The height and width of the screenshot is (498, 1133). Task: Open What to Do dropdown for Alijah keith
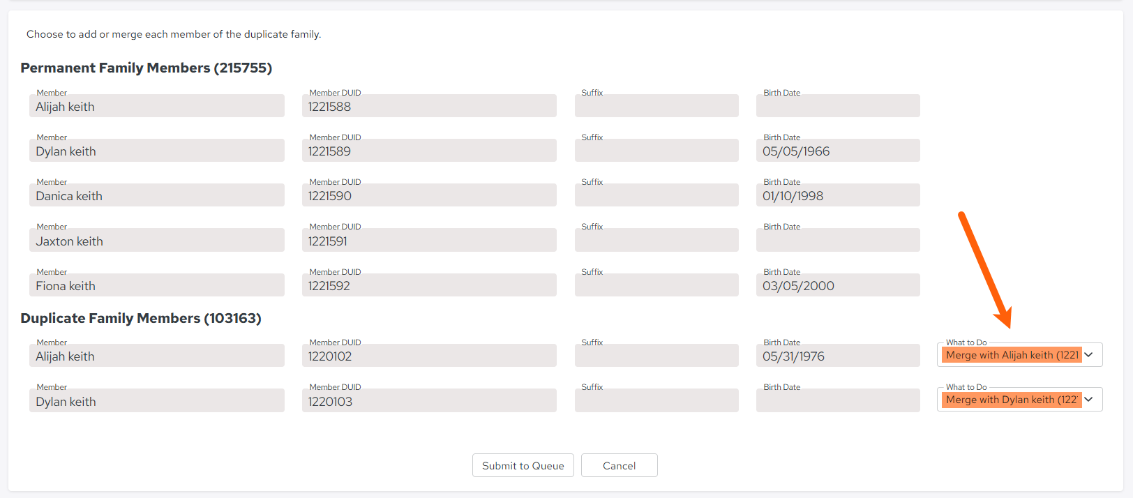tap(1019, 355)
